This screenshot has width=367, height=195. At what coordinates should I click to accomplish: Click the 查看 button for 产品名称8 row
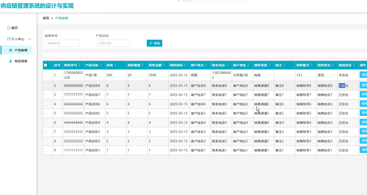pos(363,85)
